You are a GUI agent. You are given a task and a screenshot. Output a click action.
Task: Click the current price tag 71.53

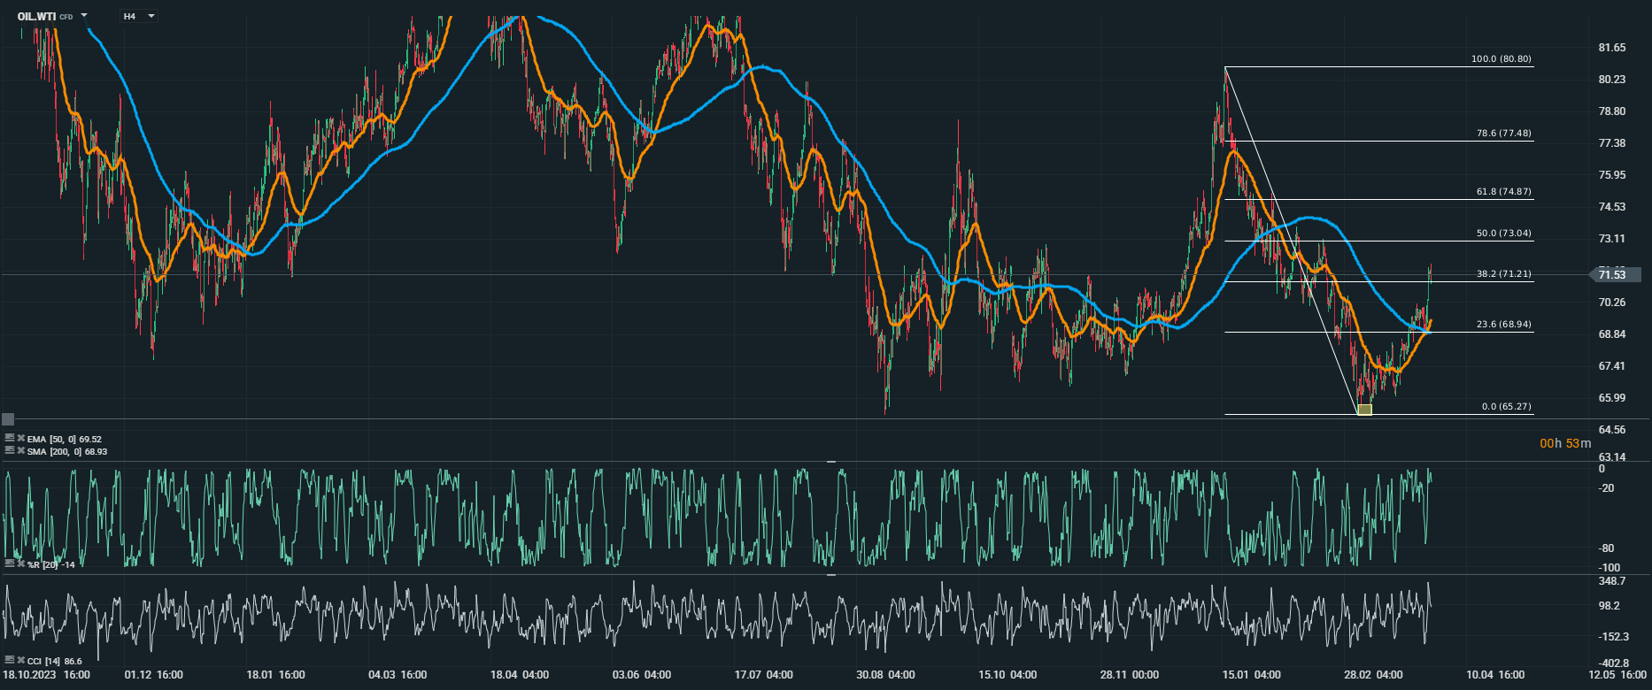click(1613, 275)
